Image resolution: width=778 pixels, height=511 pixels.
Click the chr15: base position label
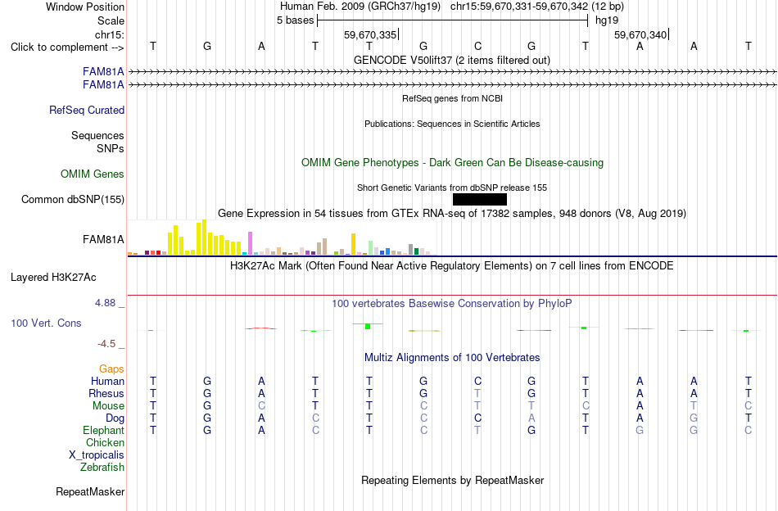pos(110,34)
